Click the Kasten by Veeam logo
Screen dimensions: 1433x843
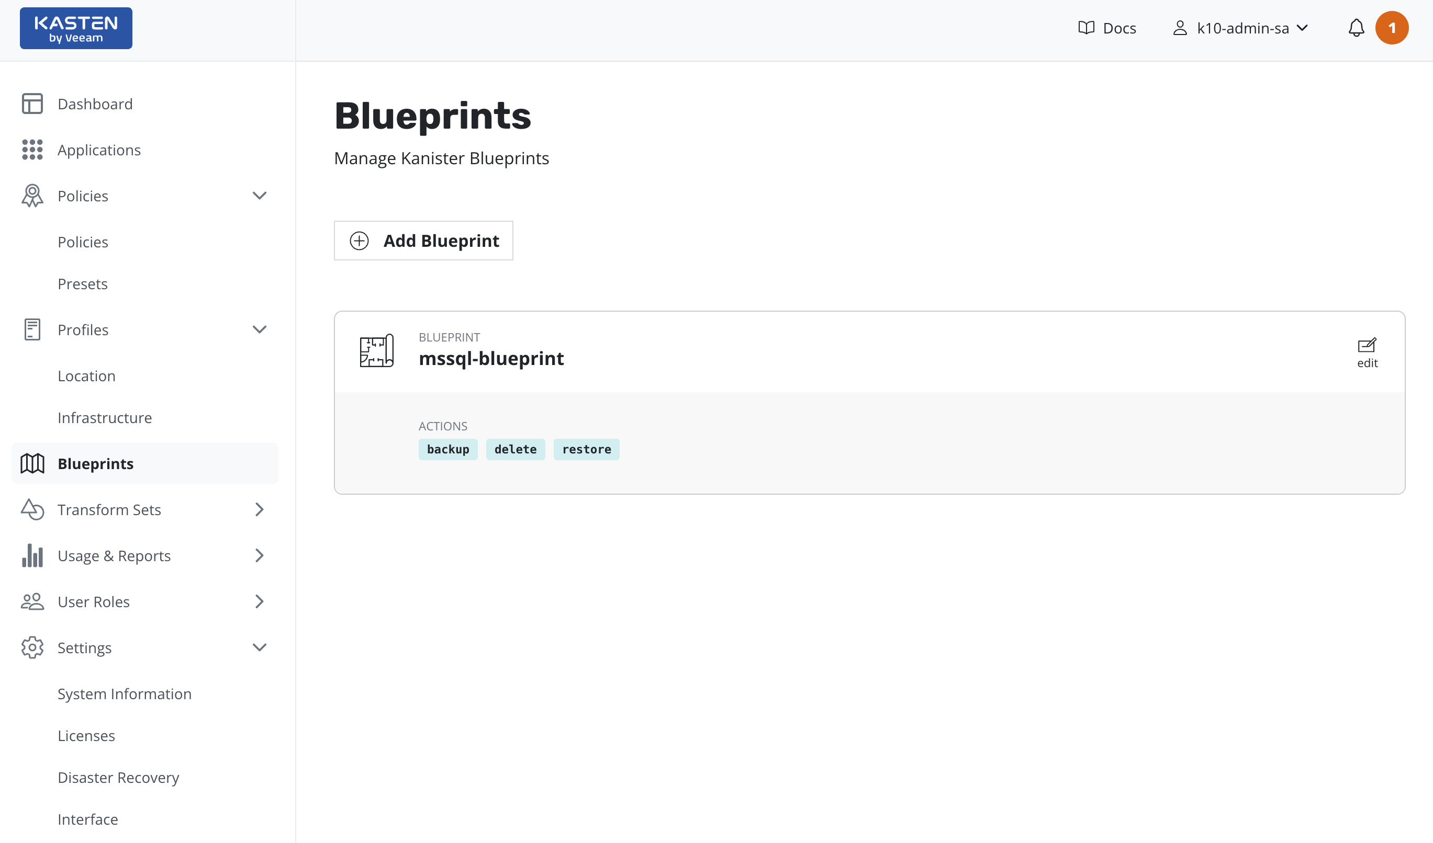pyautogui.click(x=76, y=28)
